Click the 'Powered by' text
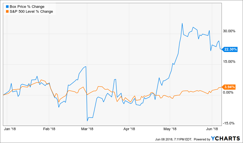 [202, 139]
